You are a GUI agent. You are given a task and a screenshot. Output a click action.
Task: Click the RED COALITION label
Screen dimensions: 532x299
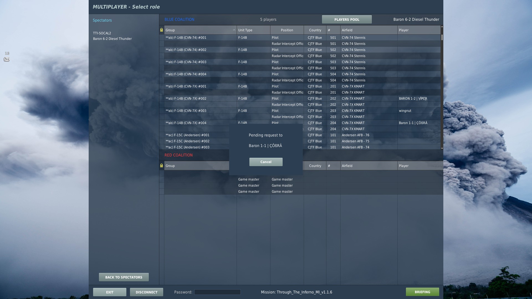point(178,155)
